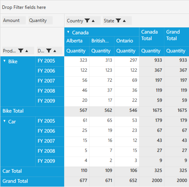The height and width of the screenshot is (187, 189).
Task: Click British Columbia cell value 72
Action: (x=102, y=81)
